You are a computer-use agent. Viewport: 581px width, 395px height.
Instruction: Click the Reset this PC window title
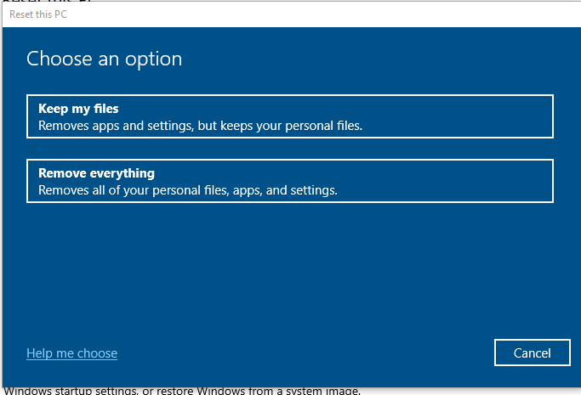point(38,14)
